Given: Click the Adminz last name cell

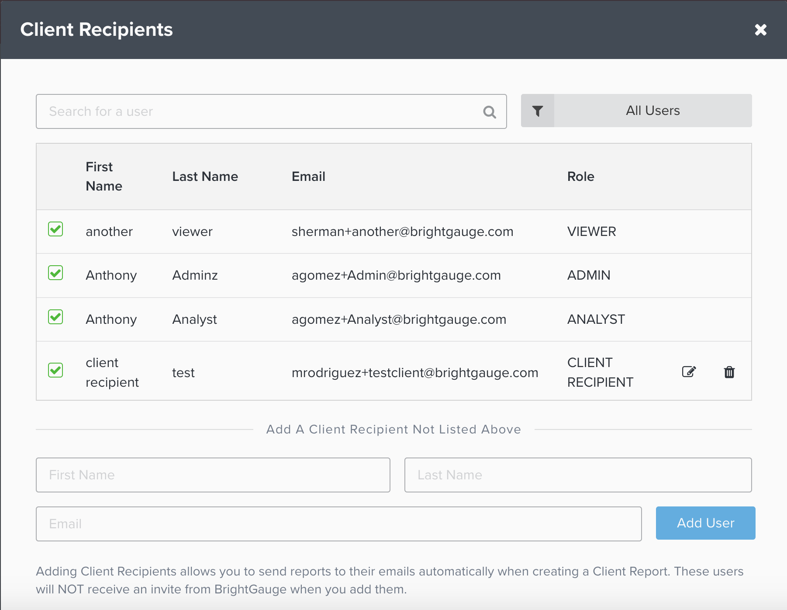Looking at the screenshot, I should point(195,275).
